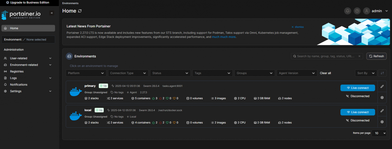Click stopped containers icon in primary row

pos(160,98)
